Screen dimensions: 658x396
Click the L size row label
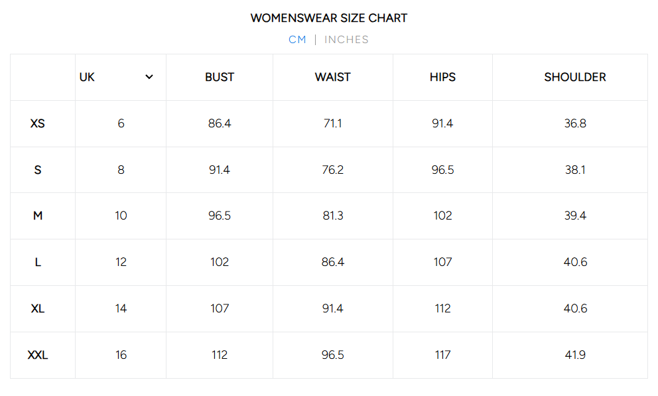coord(38,262)
